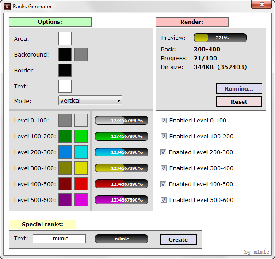
Task: Toggle Enabled Level 300-400 checkbox
Action: pyautogui.click(x=164, y=168)
